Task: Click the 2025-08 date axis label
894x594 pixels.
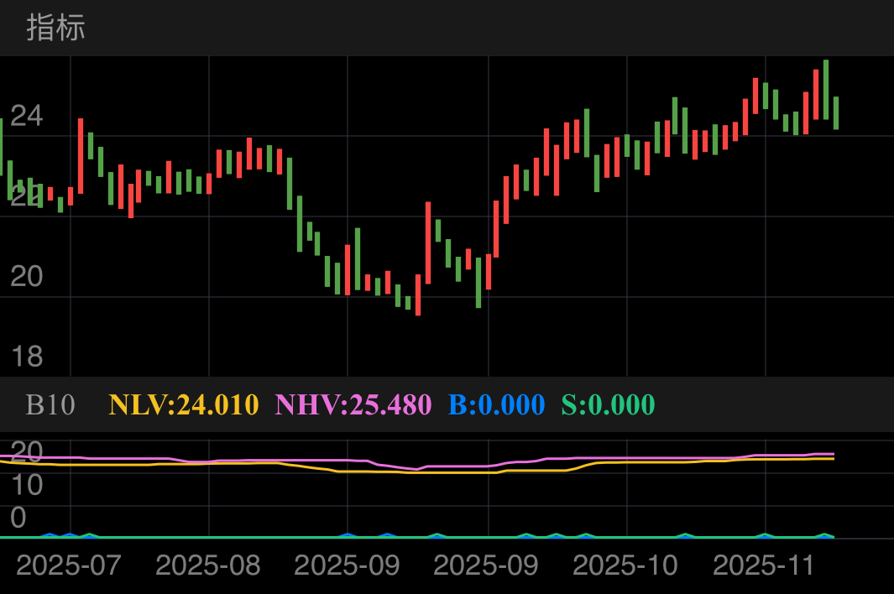Action: [x=208, y=565]
